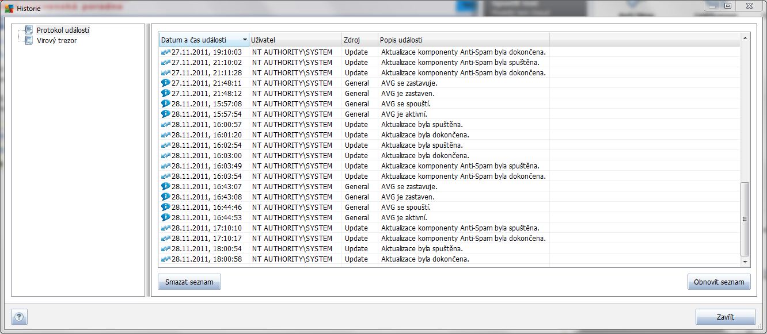
Task: Select 'AVG se zastavuje.' at 21:48:11
Action: 409,83
